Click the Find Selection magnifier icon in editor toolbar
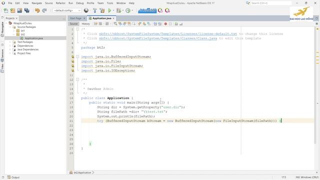The image size is (320, 180). pyautogui.click(x=115, y=24)
